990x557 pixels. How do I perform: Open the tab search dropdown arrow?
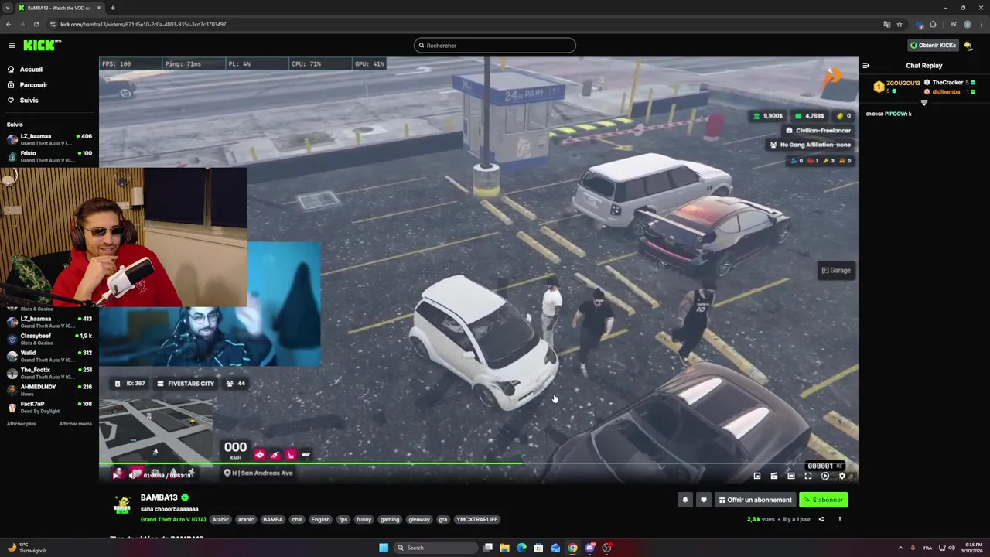pyautogui.click(x=9, y=8)
